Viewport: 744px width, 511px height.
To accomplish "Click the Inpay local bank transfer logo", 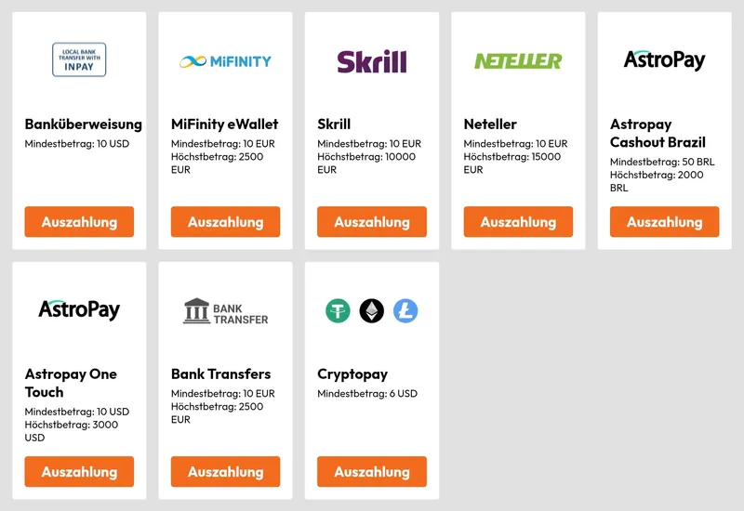I will 79,60.
